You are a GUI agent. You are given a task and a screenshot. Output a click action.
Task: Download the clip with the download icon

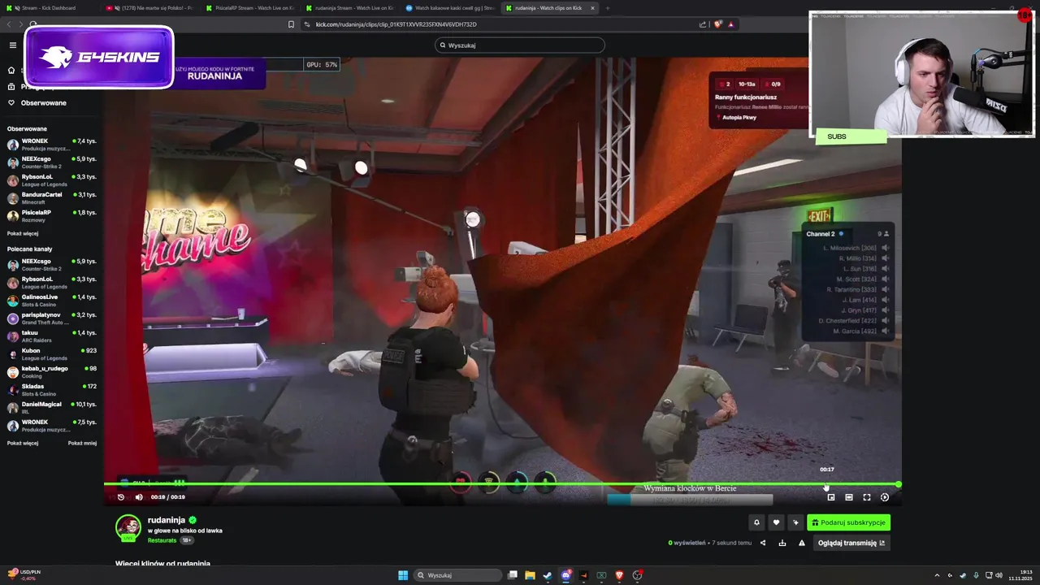pyautogui.click(x=782, y=543)
